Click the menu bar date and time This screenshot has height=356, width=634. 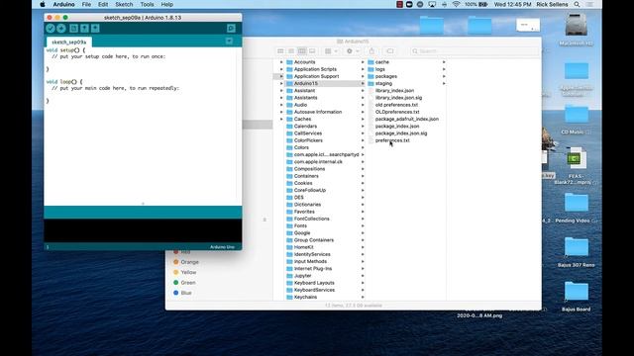pos(512,4)
